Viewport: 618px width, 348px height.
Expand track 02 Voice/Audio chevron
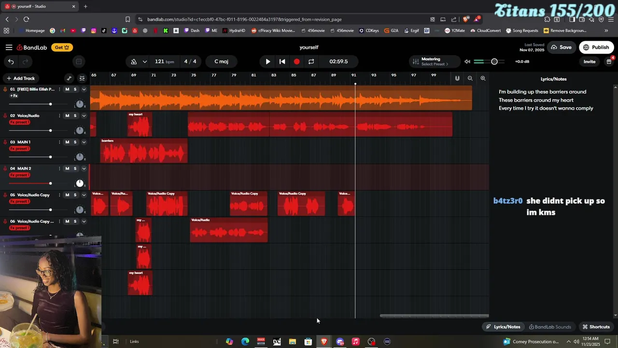(x=84, y=116)
